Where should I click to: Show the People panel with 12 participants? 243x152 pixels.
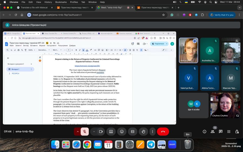[x=213, y=131]
